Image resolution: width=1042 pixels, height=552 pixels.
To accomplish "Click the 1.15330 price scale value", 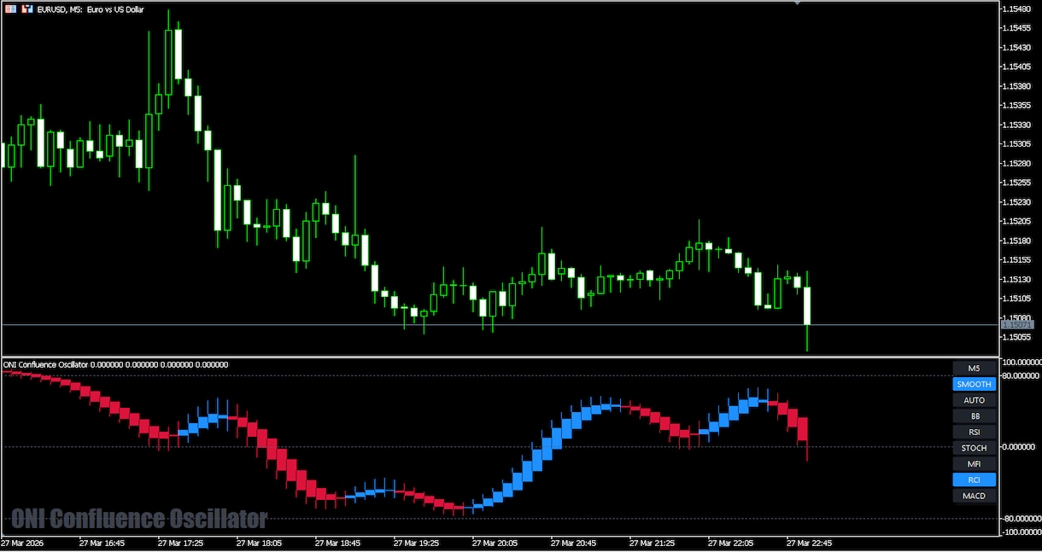I will tap(1018, 125).
